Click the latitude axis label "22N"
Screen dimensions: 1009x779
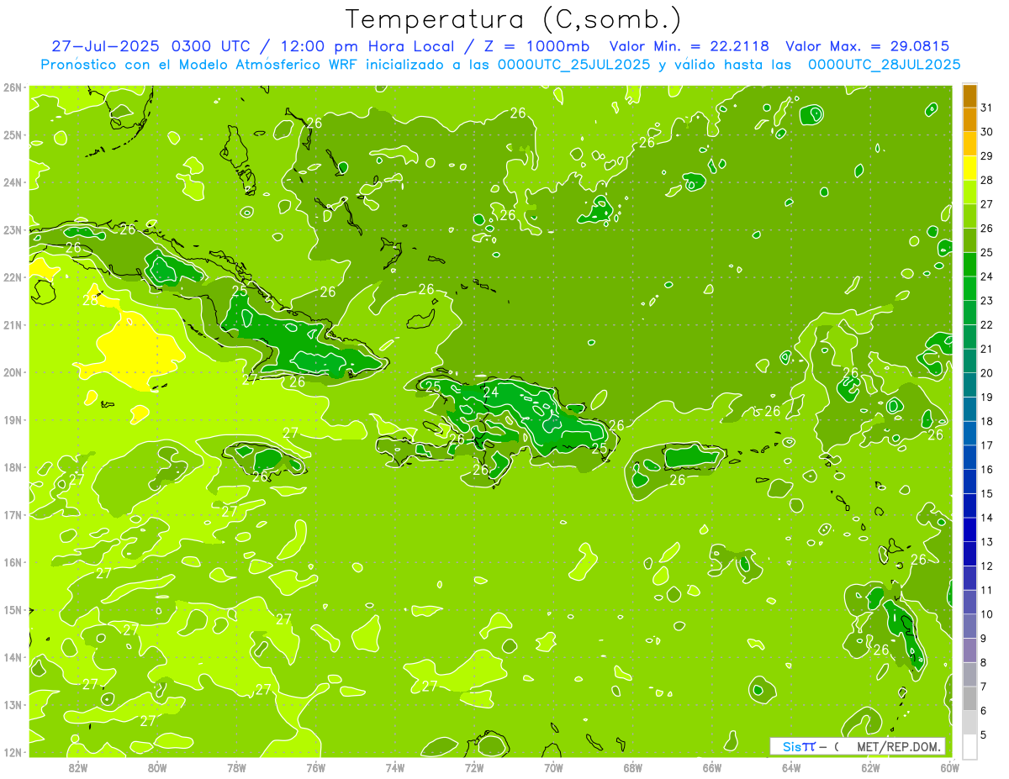(x=12, y=277)
